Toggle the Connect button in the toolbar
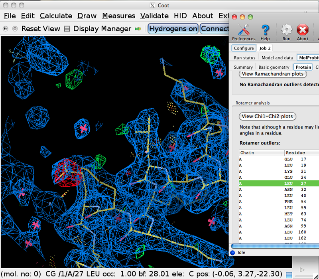Screen dimensions: 319x279 click(215, 29)
